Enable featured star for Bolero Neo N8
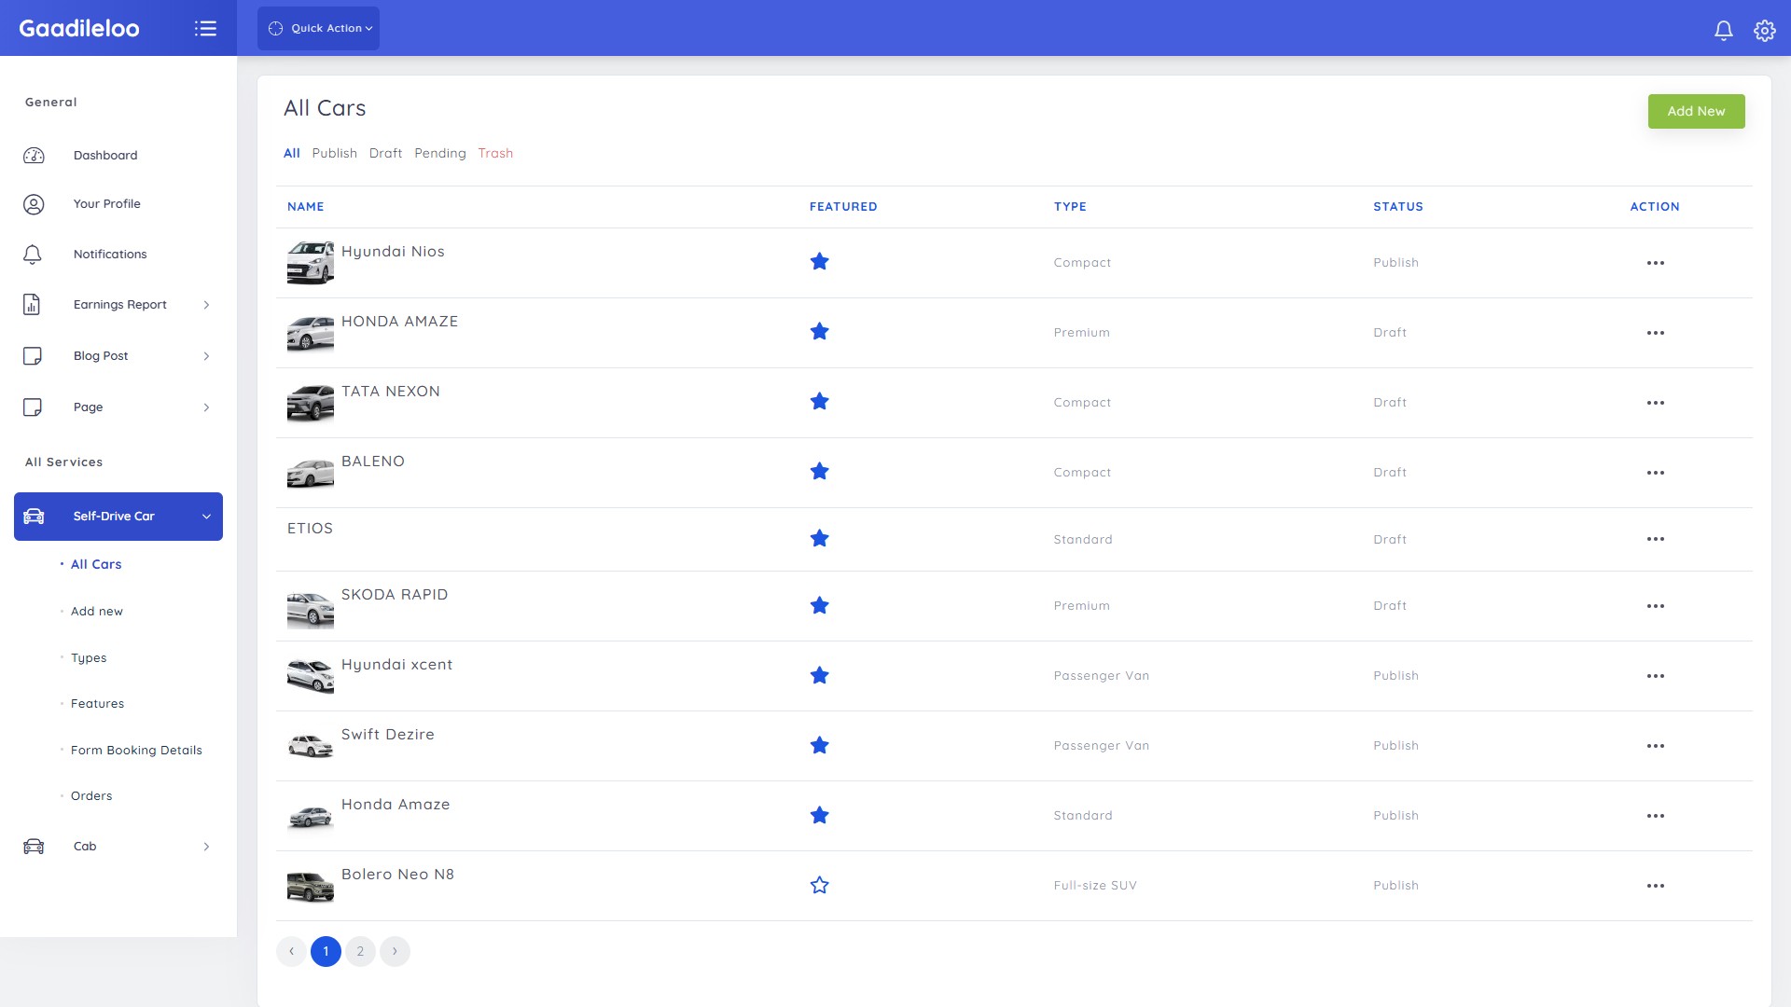The width and height of the screenshot is (1791, 1007). point(819,886)
